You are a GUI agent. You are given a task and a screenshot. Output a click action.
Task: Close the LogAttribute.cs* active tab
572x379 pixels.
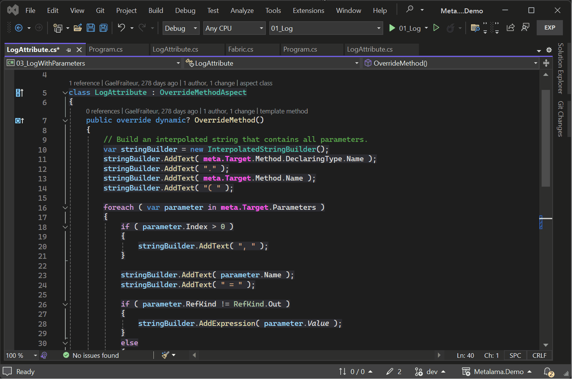point(79,50)
